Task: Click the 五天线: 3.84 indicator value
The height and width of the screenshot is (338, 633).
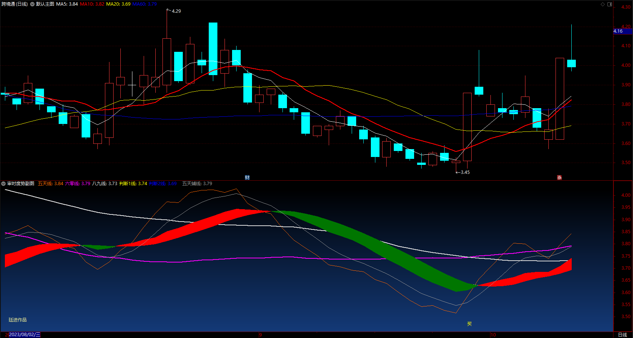Action: 50,184
